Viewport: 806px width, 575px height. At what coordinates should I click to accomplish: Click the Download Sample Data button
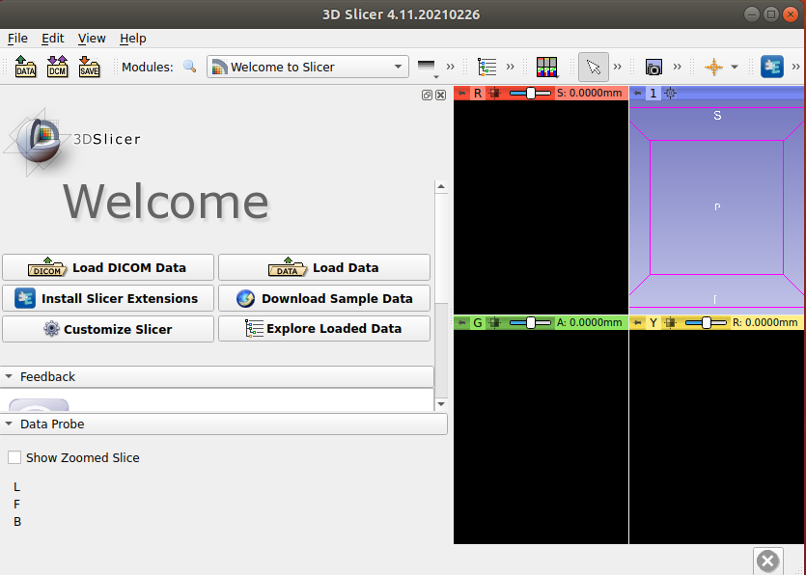pos(324,298)
